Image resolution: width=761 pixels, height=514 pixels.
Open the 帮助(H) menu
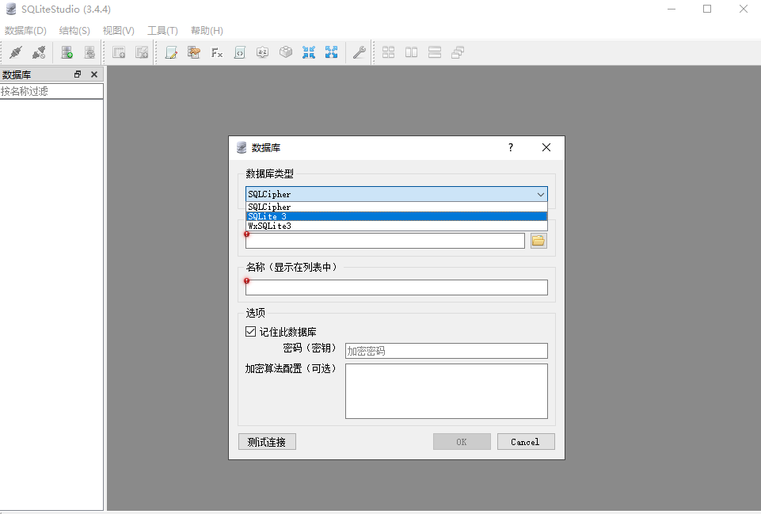click(x=207, y=31)
